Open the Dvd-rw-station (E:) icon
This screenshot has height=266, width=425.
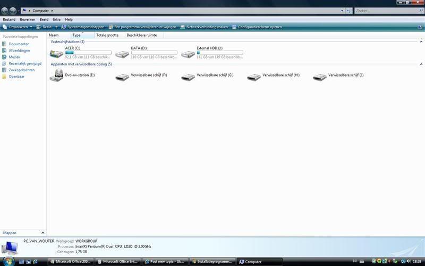[x=56, y=76]
